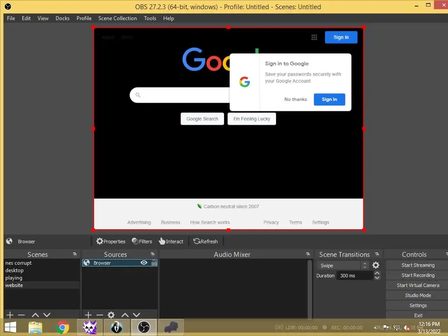
Task: Remove the selected source with minus icon
Action: [100, 315]
